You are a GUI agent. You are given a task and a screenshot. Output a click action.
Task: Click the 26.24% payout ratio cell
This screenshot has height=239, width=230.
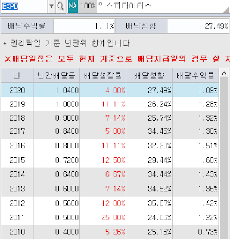[x=149, y=104]
